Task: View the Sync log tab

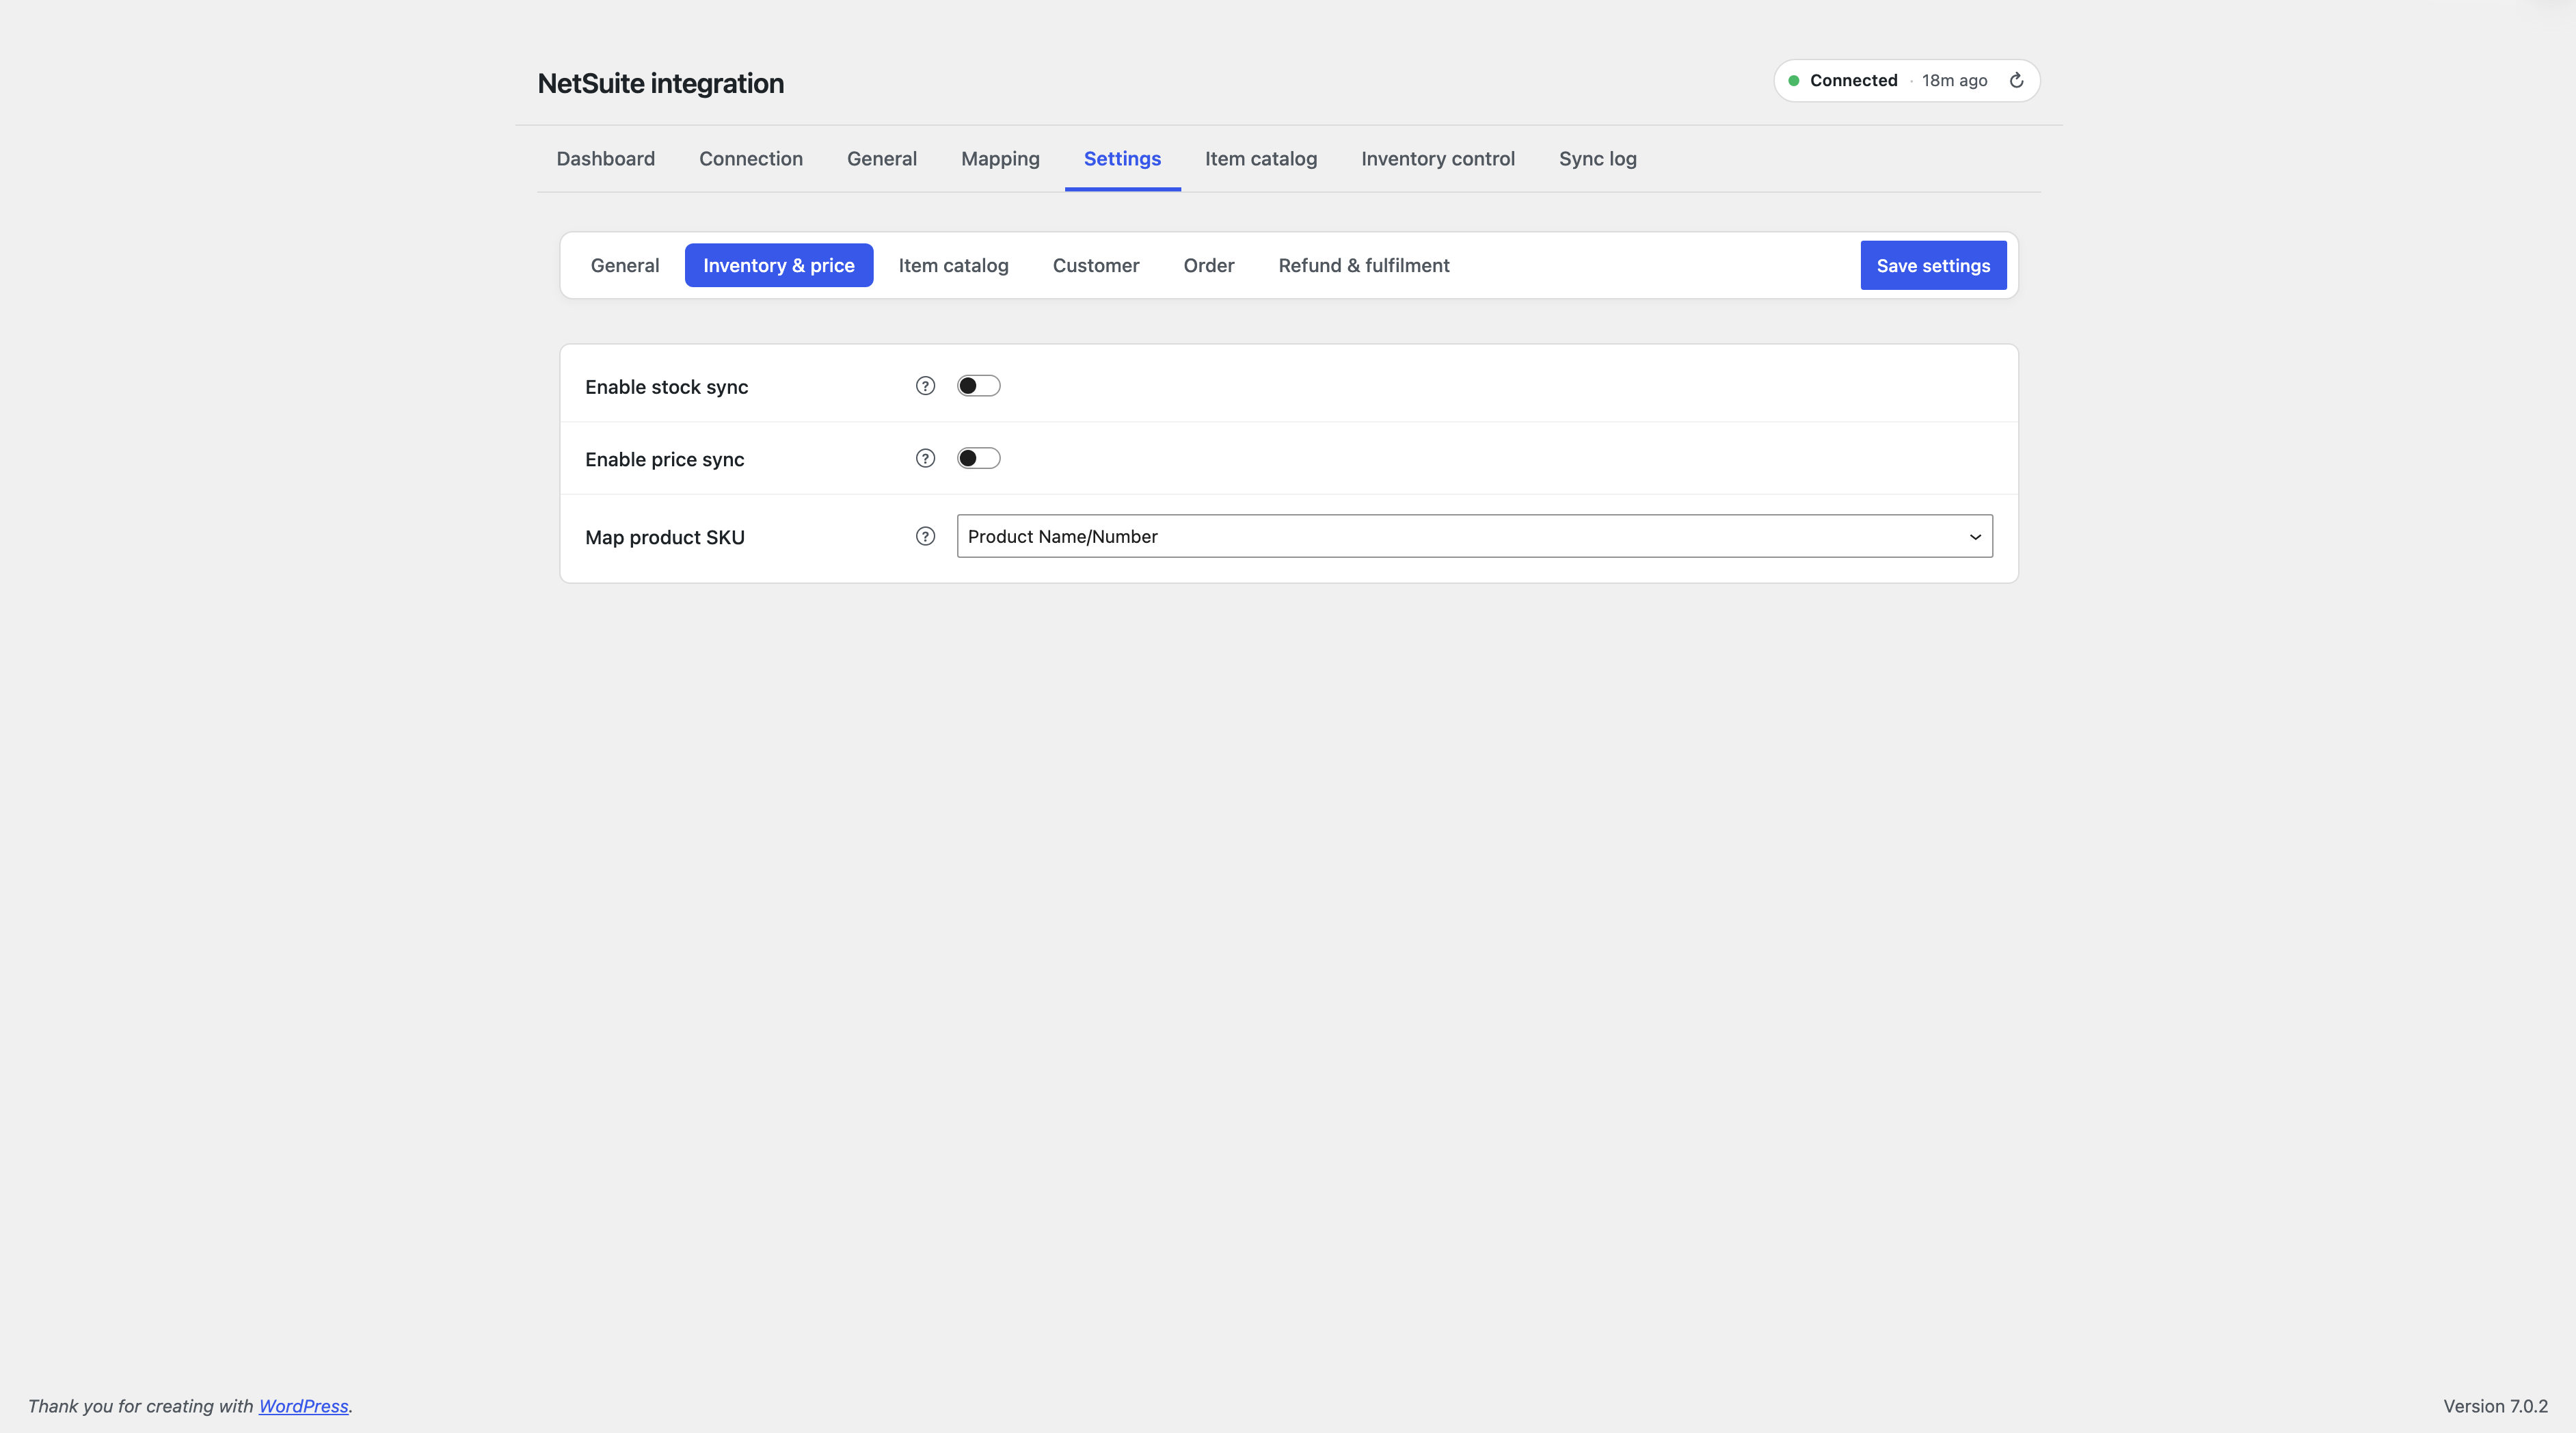Action: pos(1598,159)
